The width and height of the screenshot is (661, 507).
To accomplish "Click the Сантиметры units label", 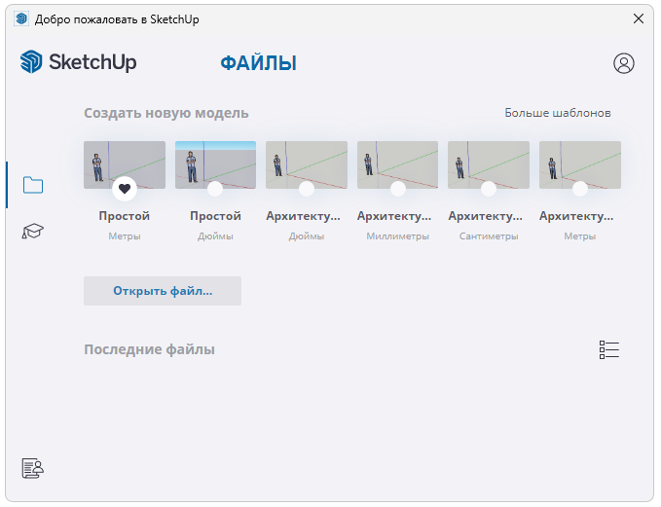I will (x=489, y=236).
